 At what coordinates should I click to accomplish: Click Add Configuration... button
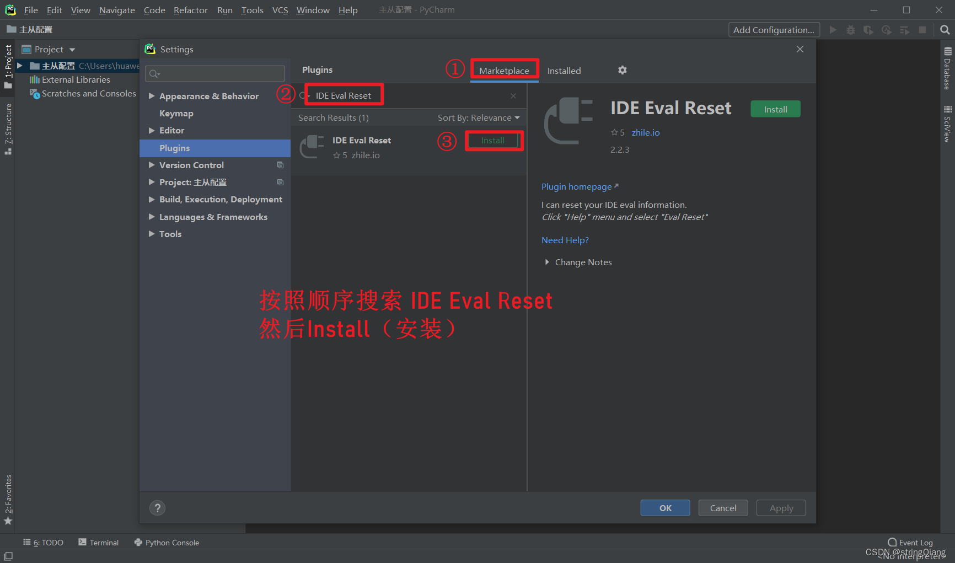pos(774,30)
